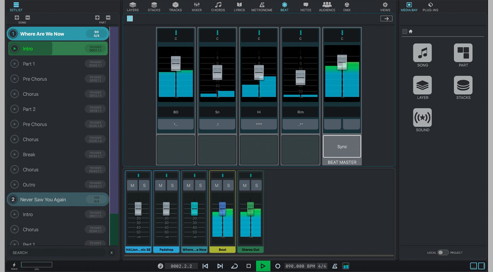Click the Sync button in Beat Master
The height and width of the screenshot is (272, 493).
(342, 147)
